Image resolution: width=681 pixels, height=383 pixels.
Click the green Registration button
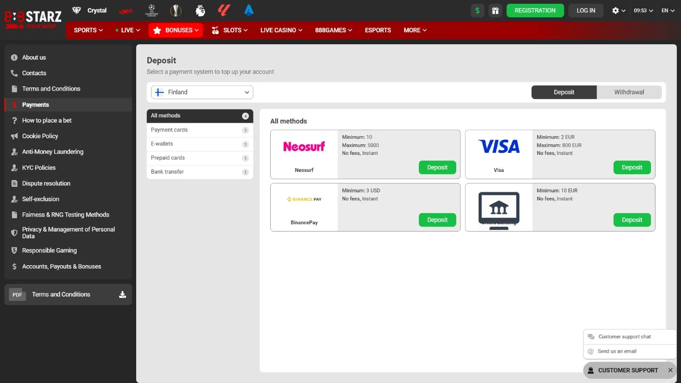pos(535,11)
